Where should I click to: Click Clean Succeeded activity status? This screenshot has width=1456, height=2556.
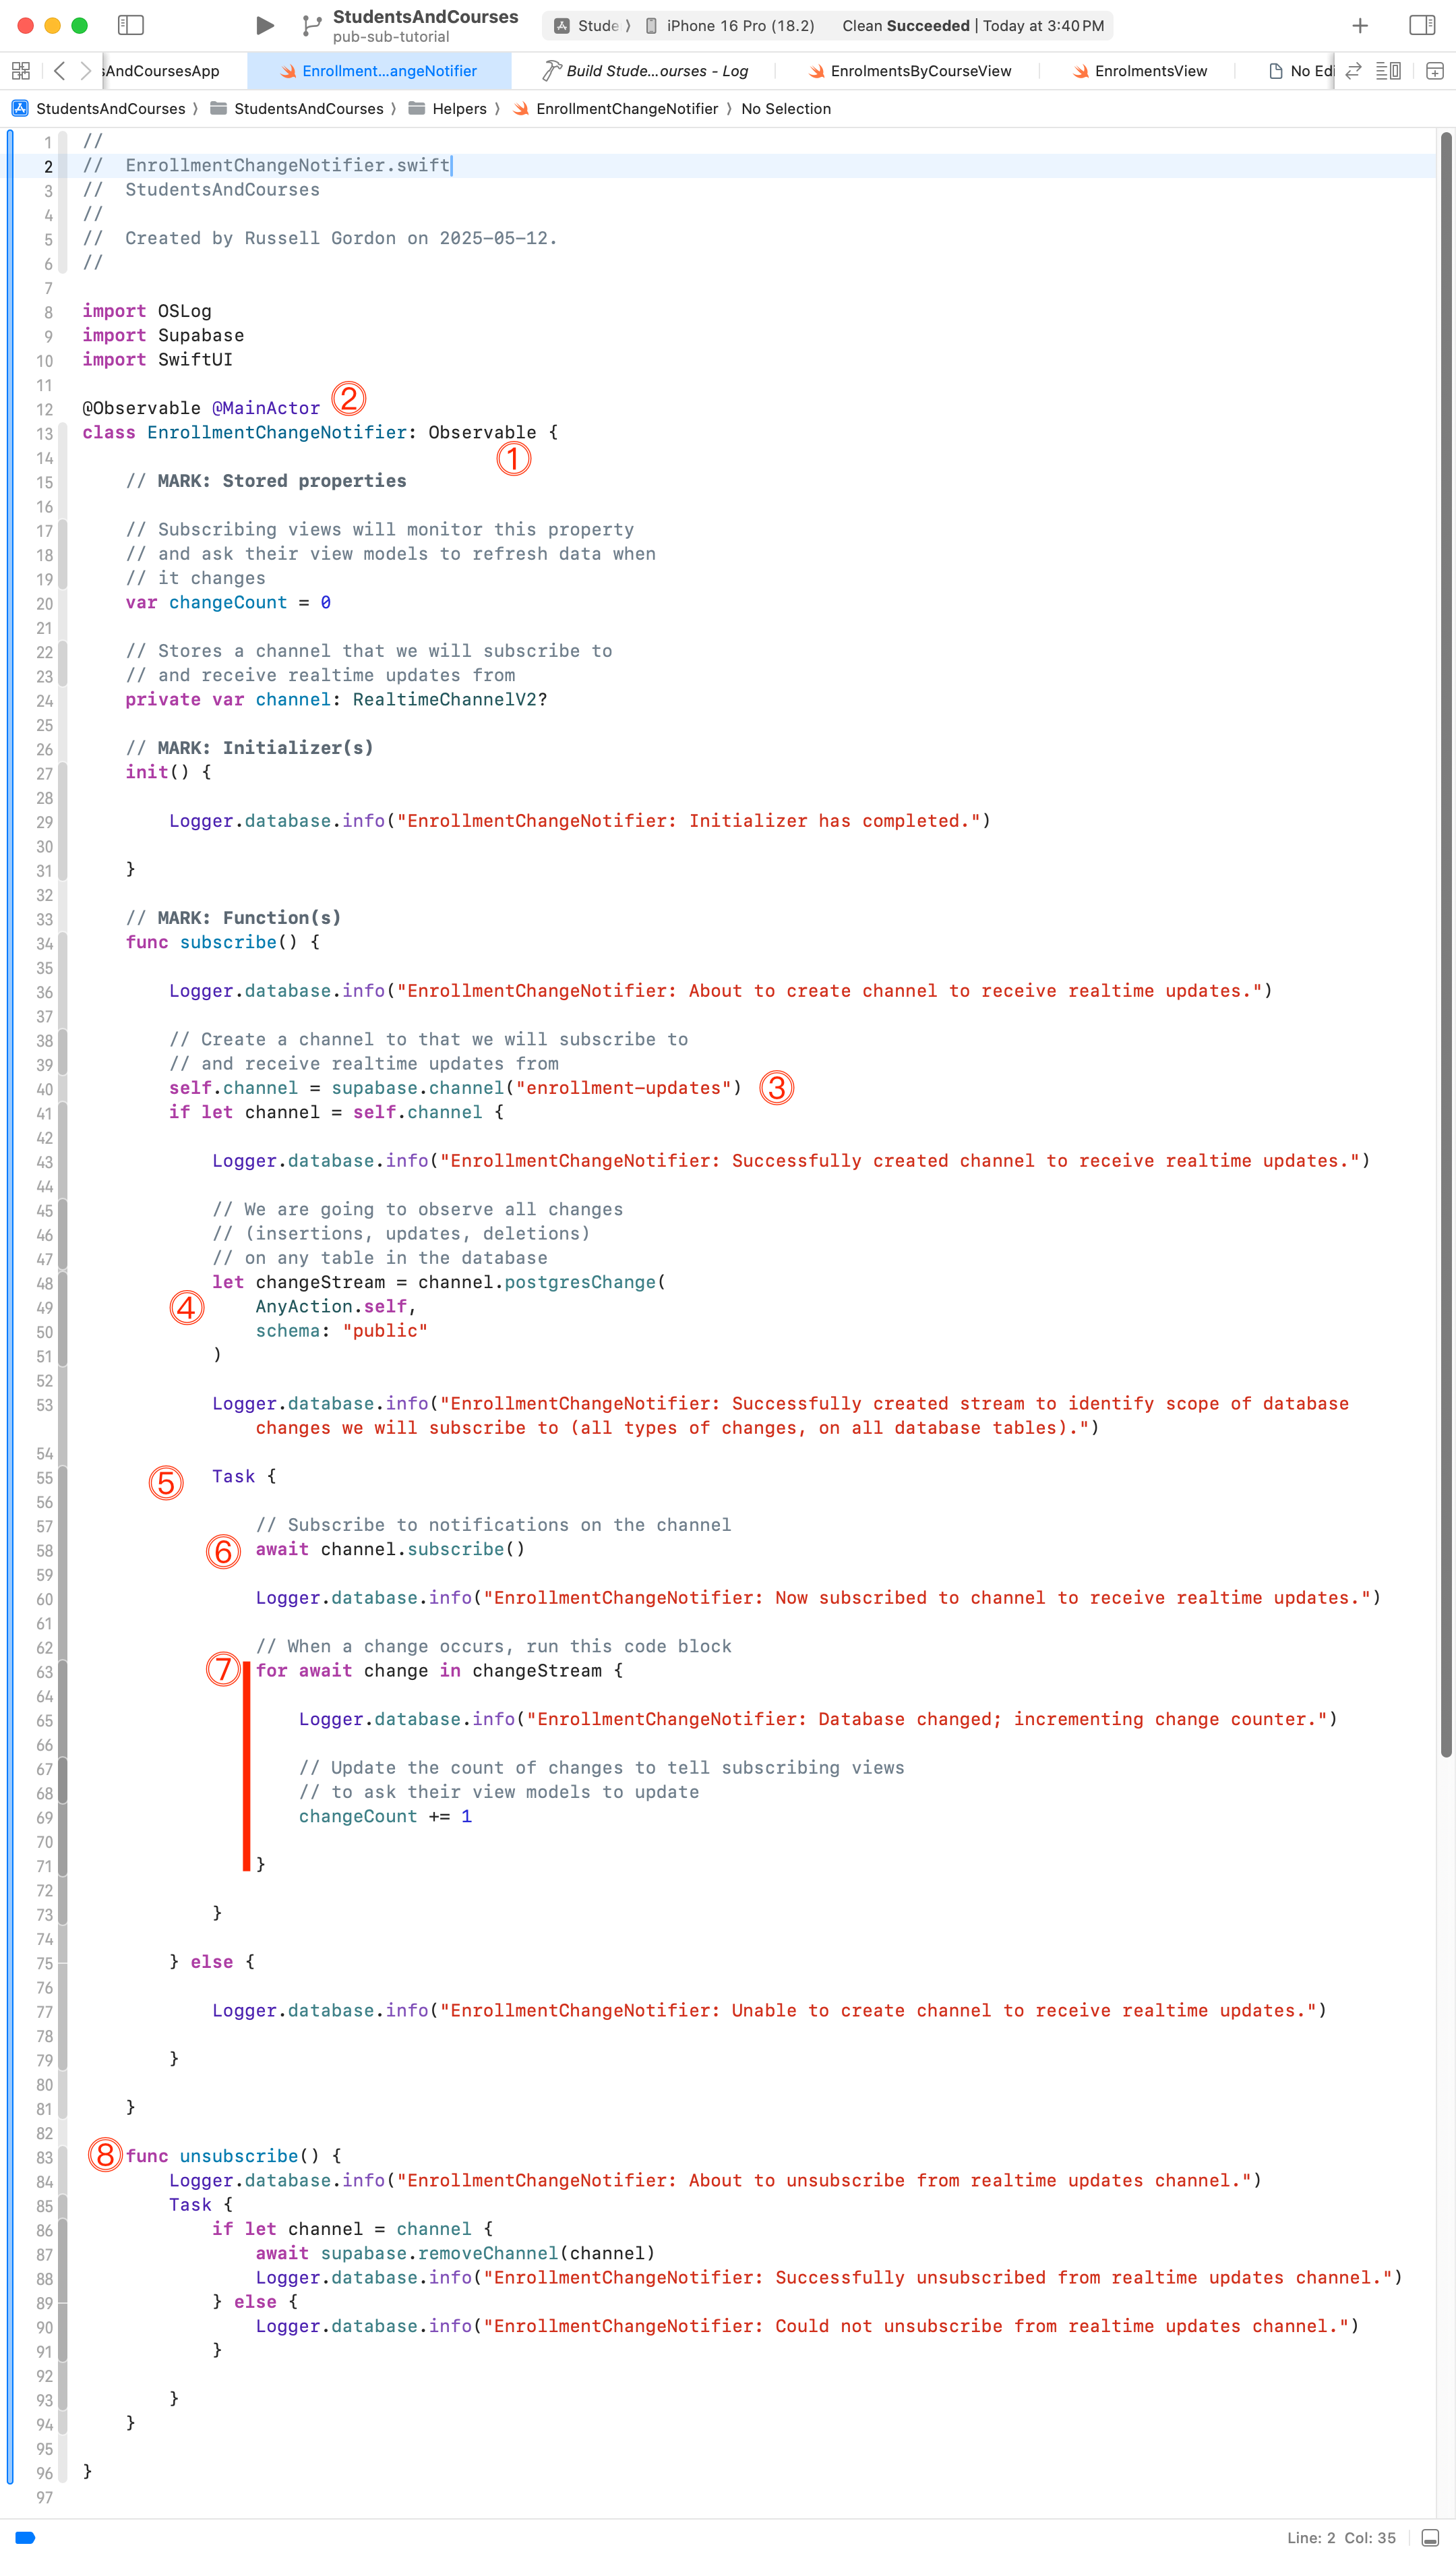(x=905, y=26)
